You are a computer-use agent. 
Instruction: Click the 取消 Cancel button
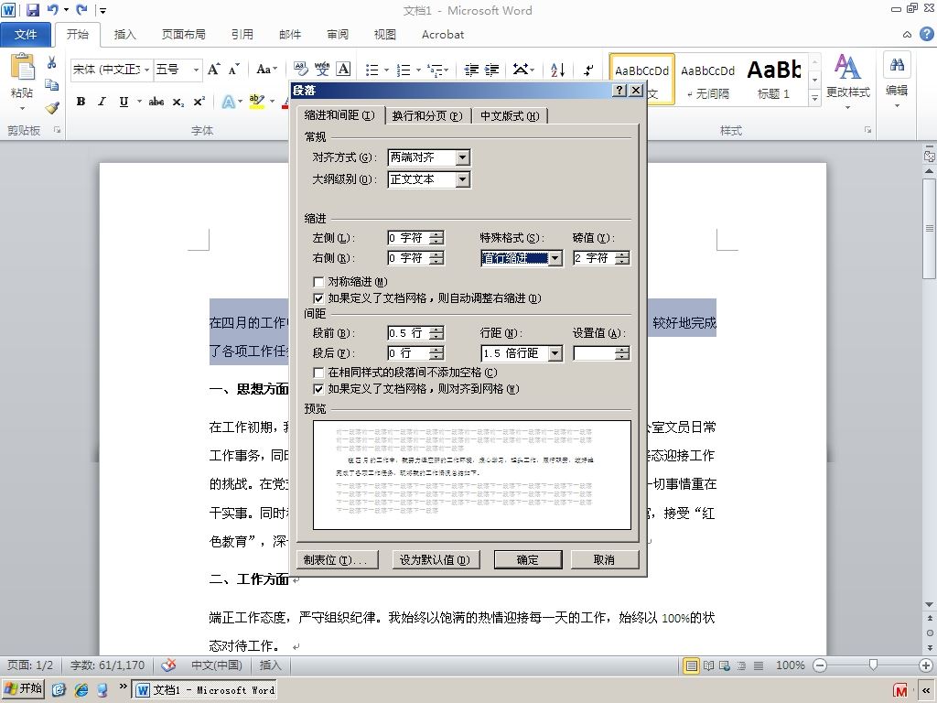pos(604,559)
